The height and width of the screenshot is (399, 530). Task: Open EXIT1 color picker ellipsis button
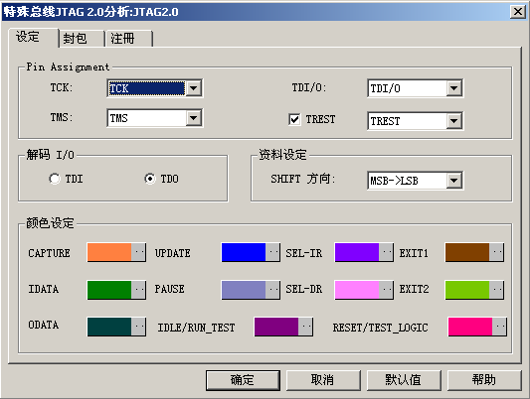point(496,252)
